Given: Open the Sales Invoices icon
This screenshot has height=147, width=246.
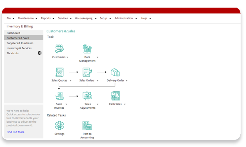Looking at the screenshot, I should click(59, 96).
